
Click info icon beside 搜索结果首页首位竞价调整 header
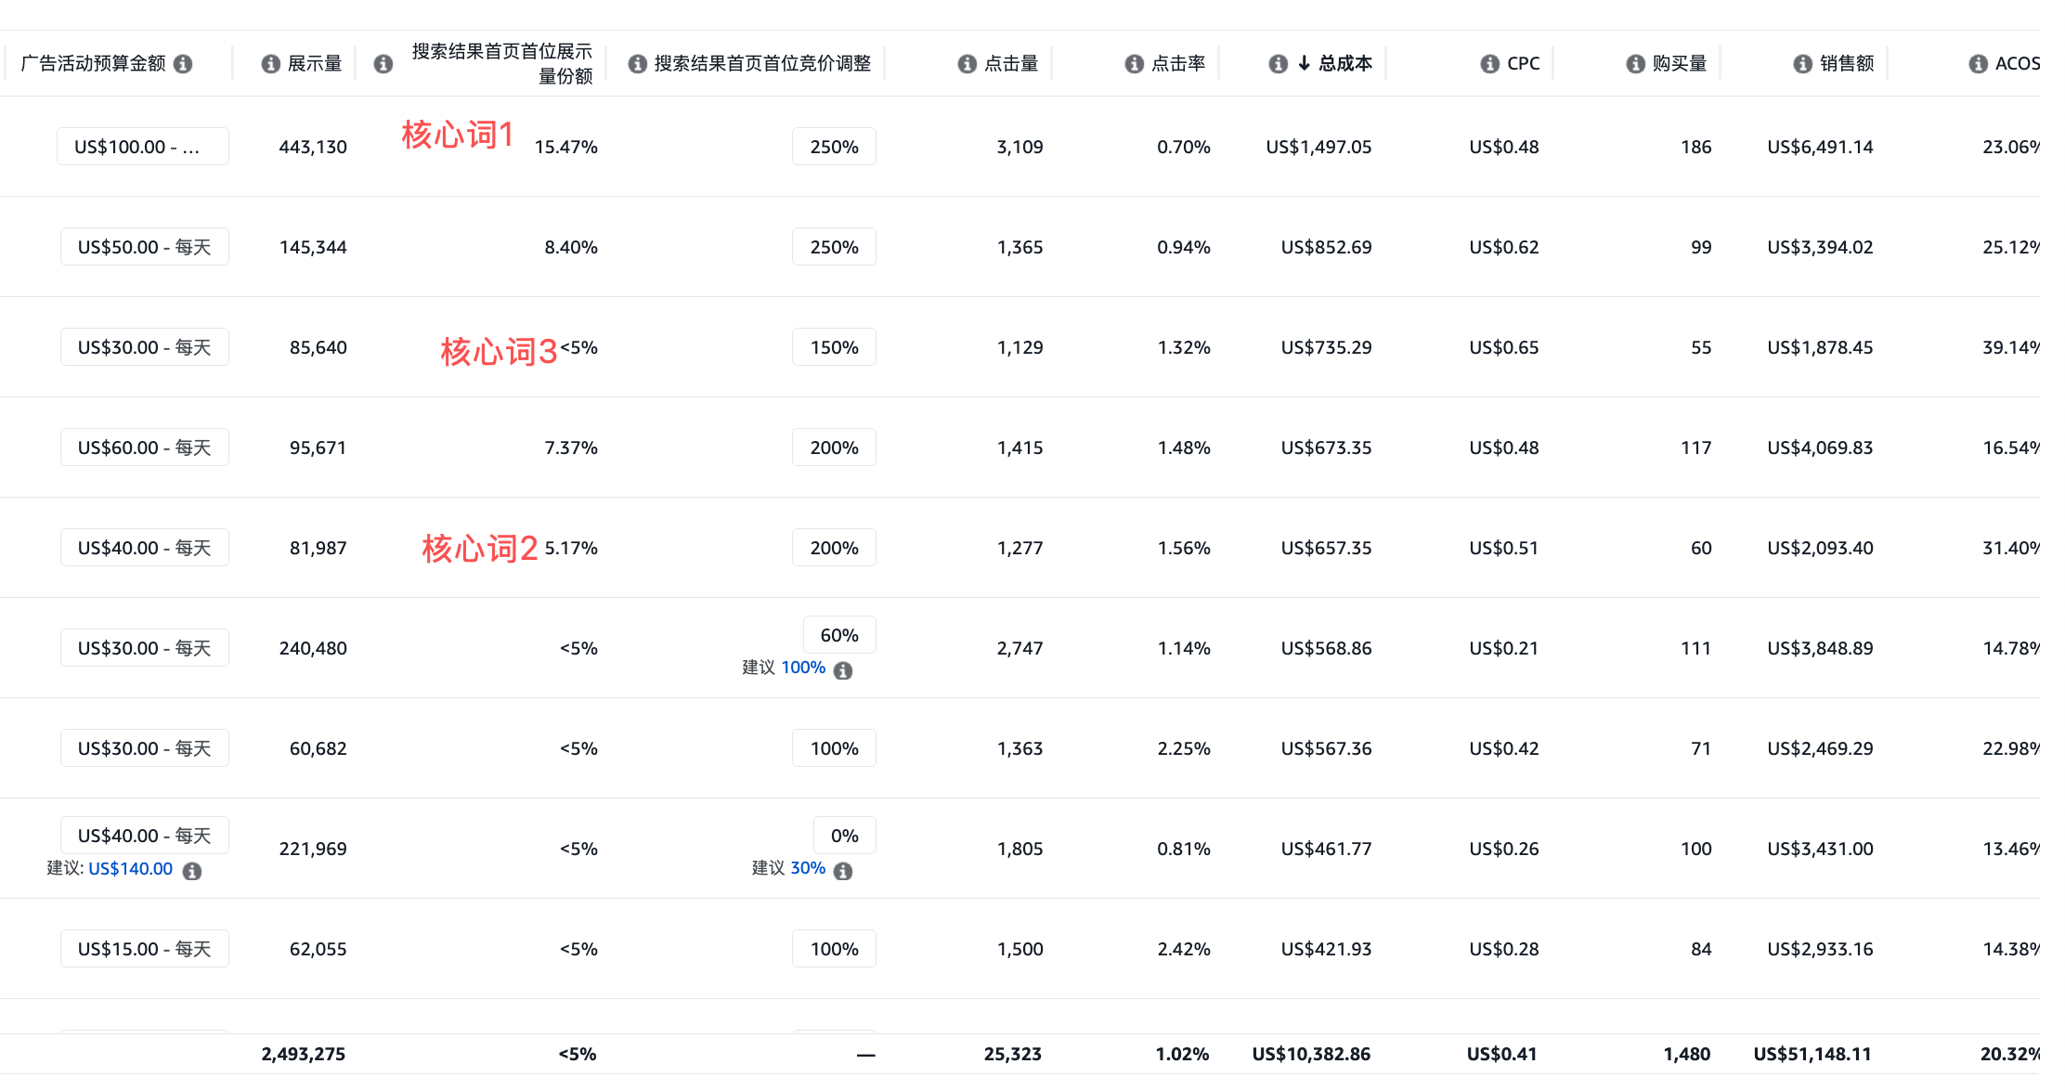(637, 64)
